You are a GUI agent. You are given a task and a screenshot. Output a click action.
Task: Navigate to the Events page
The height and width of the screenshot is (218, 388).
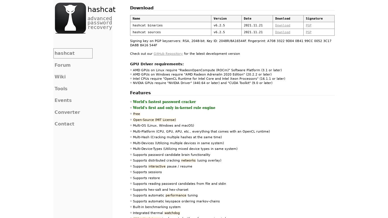pos(63,100)
